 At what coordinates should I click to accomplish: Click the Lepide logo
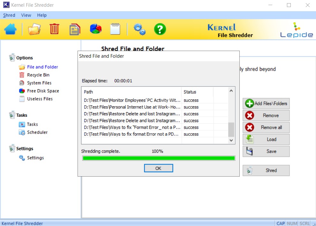click(x=297, y=30)
